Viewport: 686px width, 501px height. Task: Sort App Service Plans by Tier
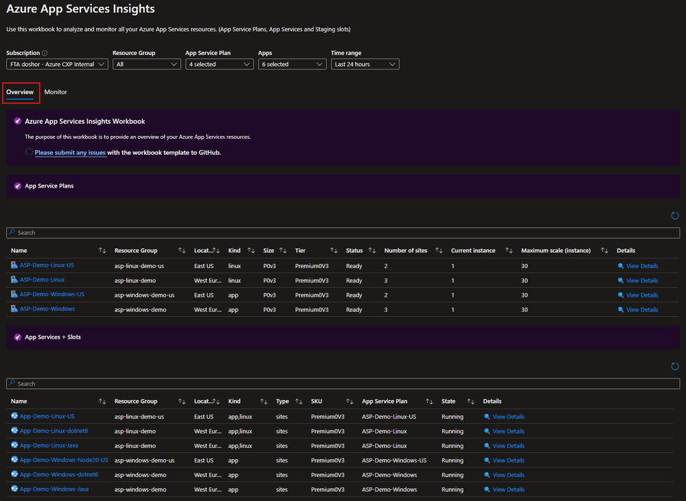coord(333,250)
